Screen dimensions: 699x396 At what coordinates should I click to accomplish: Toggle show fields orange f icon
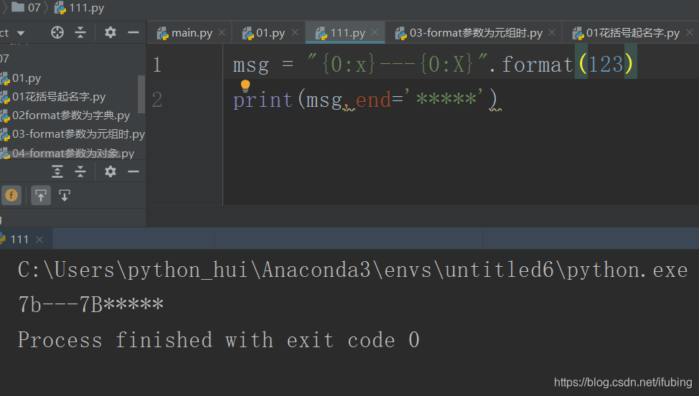[x=11, y=195]
